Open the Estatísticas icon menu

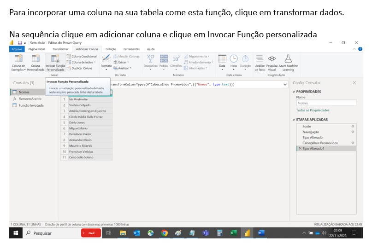150,62
